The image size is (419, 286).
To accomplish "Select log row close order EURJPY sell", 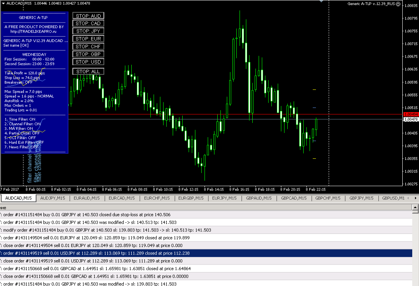I will (x=206, y=246).
